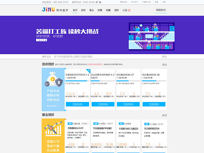Click the 固收理财 section heading

(x=48, y=64)
